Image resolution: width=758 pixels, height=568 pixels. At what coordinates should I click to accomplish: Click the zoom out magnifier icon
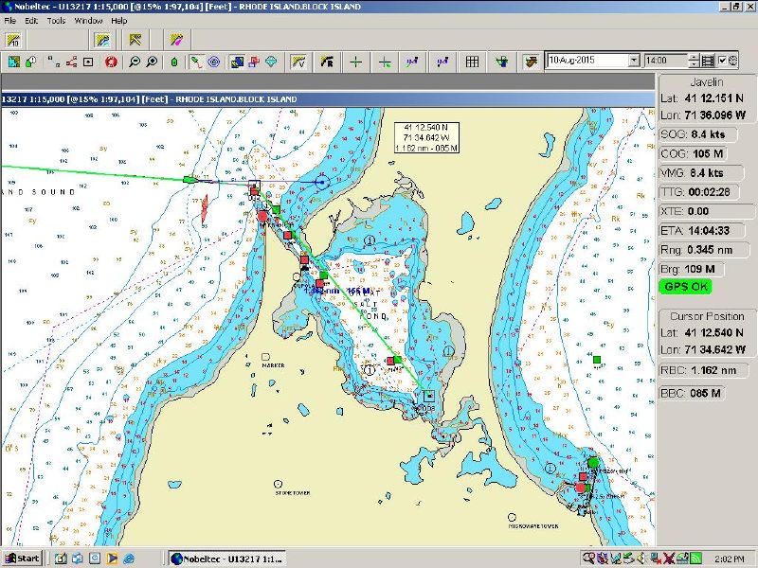tap(135, 62)
